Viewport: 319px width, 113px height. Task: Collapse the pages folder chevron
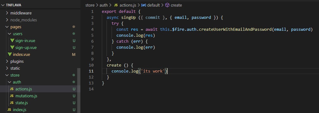pos(7,27)
